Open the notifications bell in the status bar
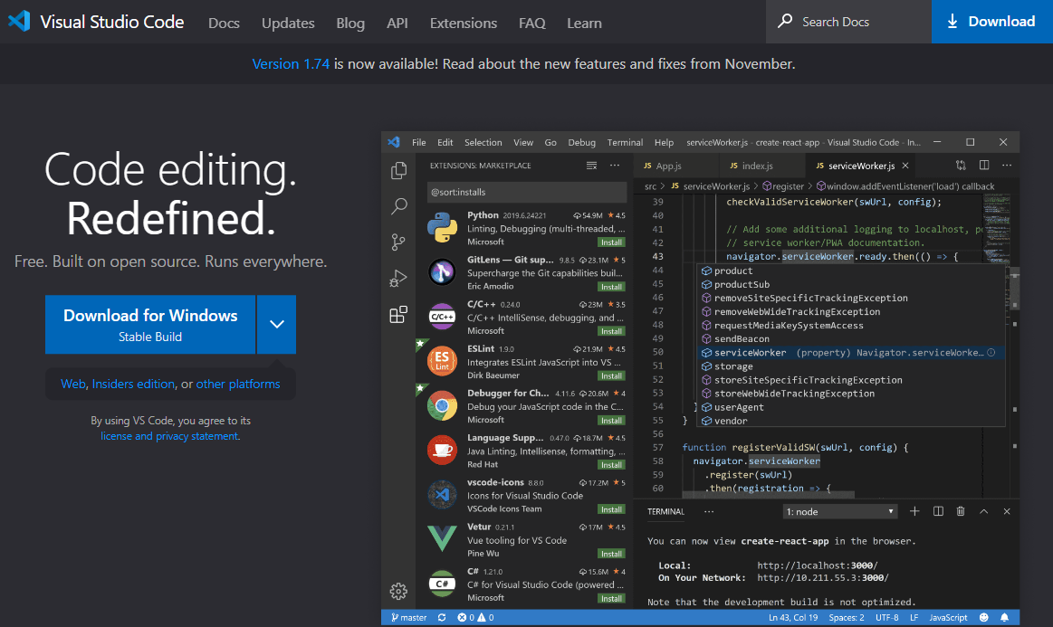Viewport: 1053px width, 627px height. click(1003, 617)
